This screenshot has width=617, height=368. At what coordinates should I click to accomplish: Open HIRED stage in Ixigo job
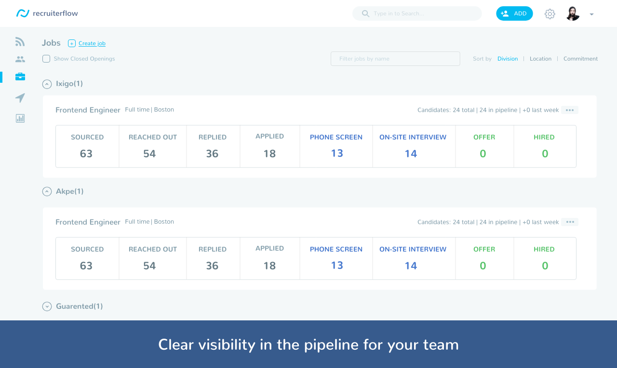(545, 146)
